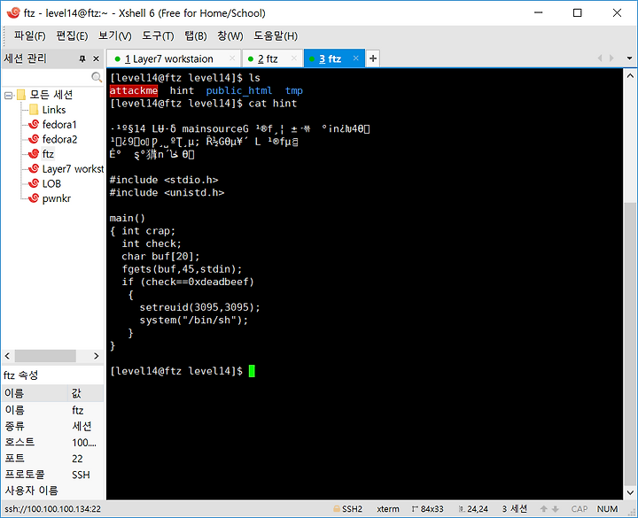Click the SSH2 lock indicator in status bar
638x518 pixels.
point(348,509)
